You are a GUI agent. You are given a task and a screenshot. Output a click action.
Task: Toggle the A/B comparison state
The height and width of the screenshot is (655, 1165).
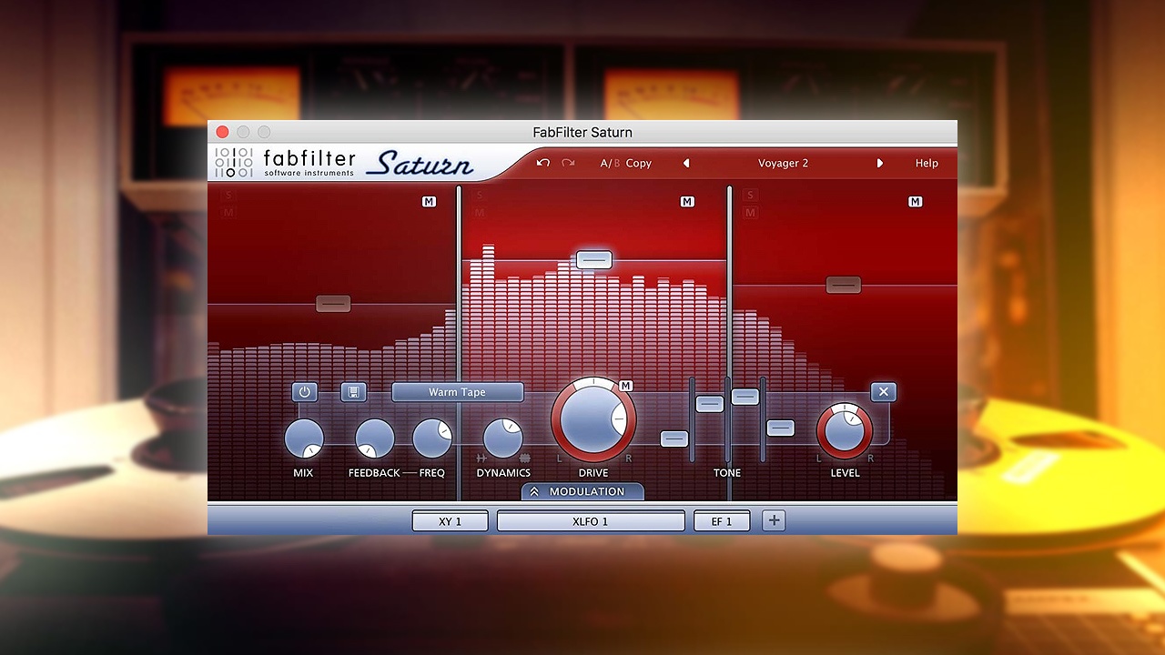coord(610,163)
